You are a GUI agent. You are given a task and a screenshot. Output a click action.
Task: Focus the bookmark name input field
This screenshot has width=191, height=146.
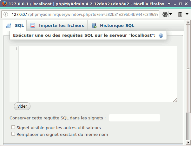point(134,118)
